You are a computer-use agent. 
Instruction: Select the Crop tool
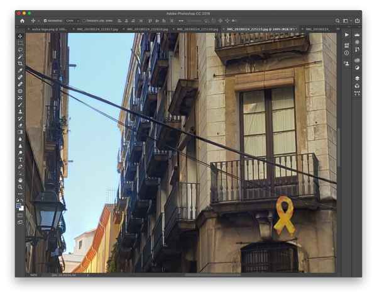(20, 64)
